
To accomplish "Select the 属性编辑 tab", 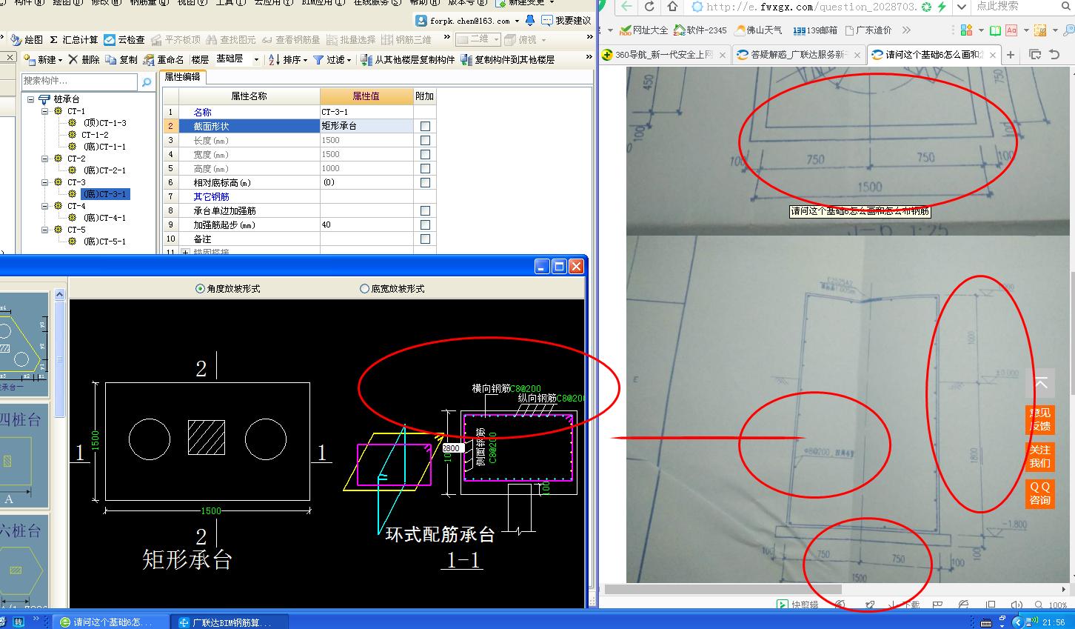I will (181, 76).
